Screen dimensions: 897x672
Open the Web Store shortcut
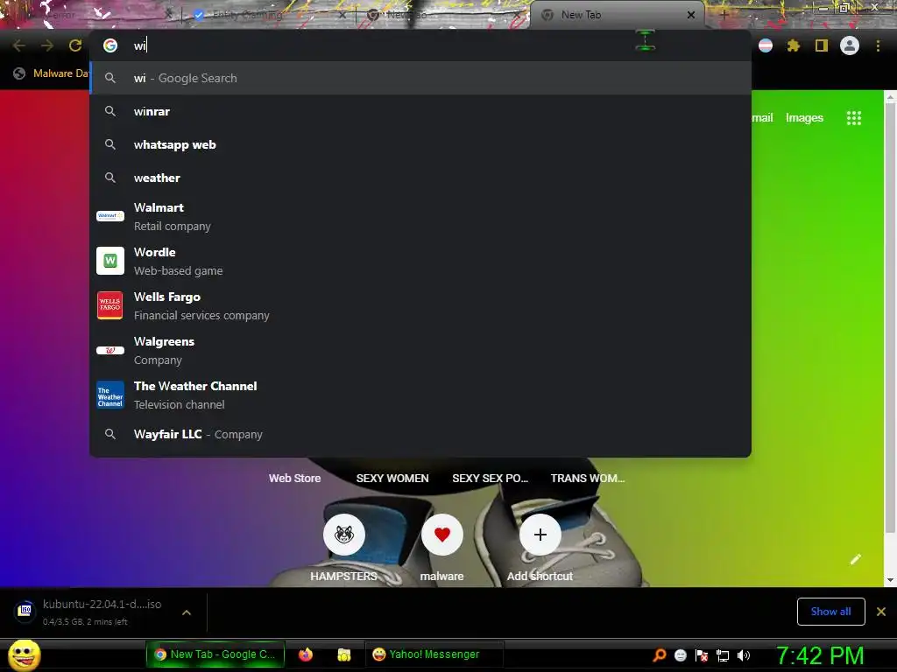[x=294, y=479]
